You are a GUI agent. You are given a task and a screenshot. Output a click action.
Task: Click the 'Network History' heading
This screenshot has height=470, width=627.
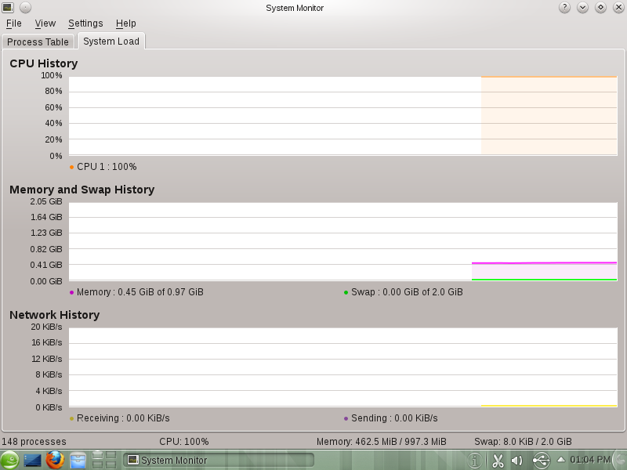click(x=54, y=315)
